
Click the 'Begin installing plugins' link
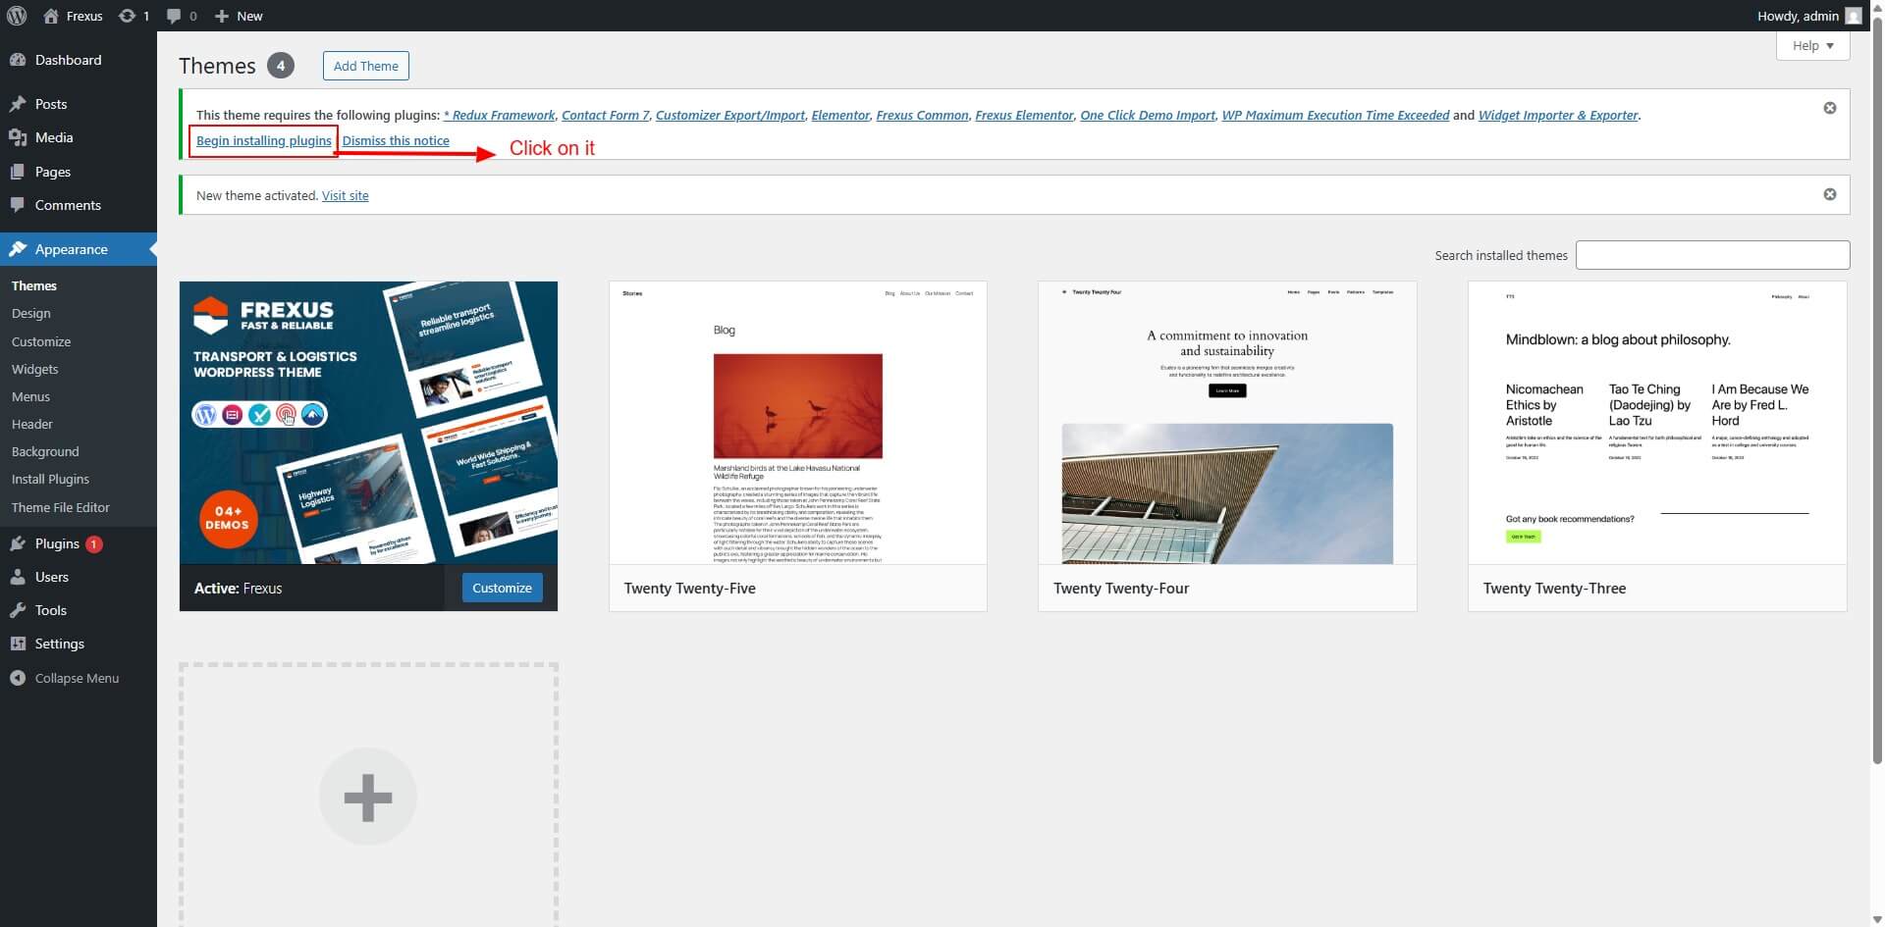pos(263,141)
